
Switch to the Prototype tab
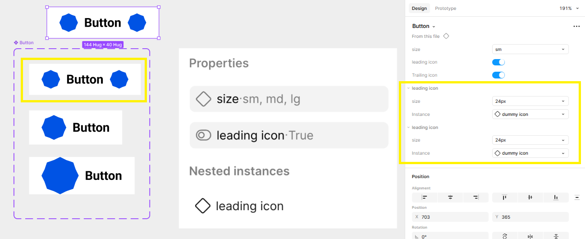[445, 9]
